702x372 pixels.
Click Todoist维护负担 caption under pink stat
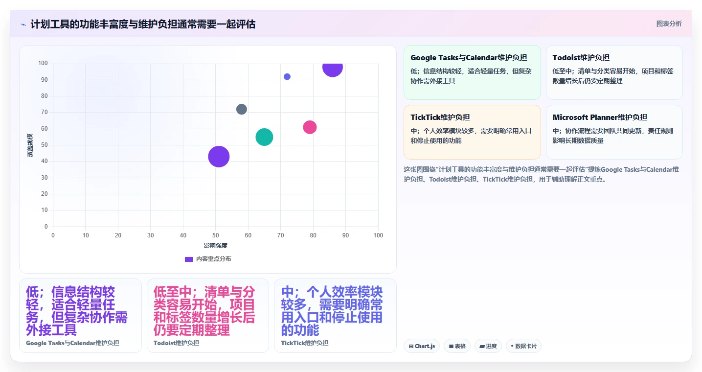point(176,343)
